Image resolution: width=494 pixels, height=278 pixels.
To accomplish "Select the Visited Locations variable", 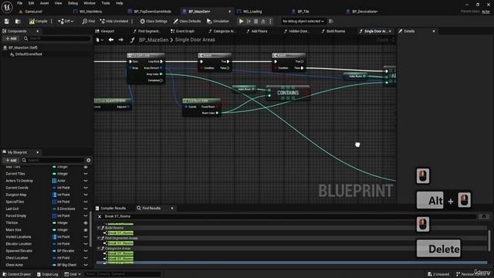I will click(19, 237).
